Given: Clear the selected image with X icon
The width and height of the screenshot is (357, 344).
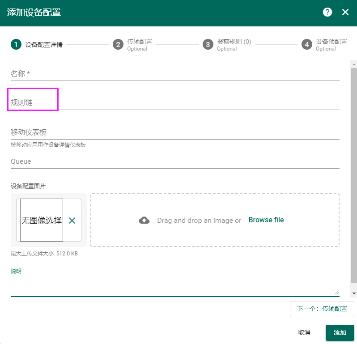Looking at the screenshot, I should pyautogui.click(x=72, y=221).
